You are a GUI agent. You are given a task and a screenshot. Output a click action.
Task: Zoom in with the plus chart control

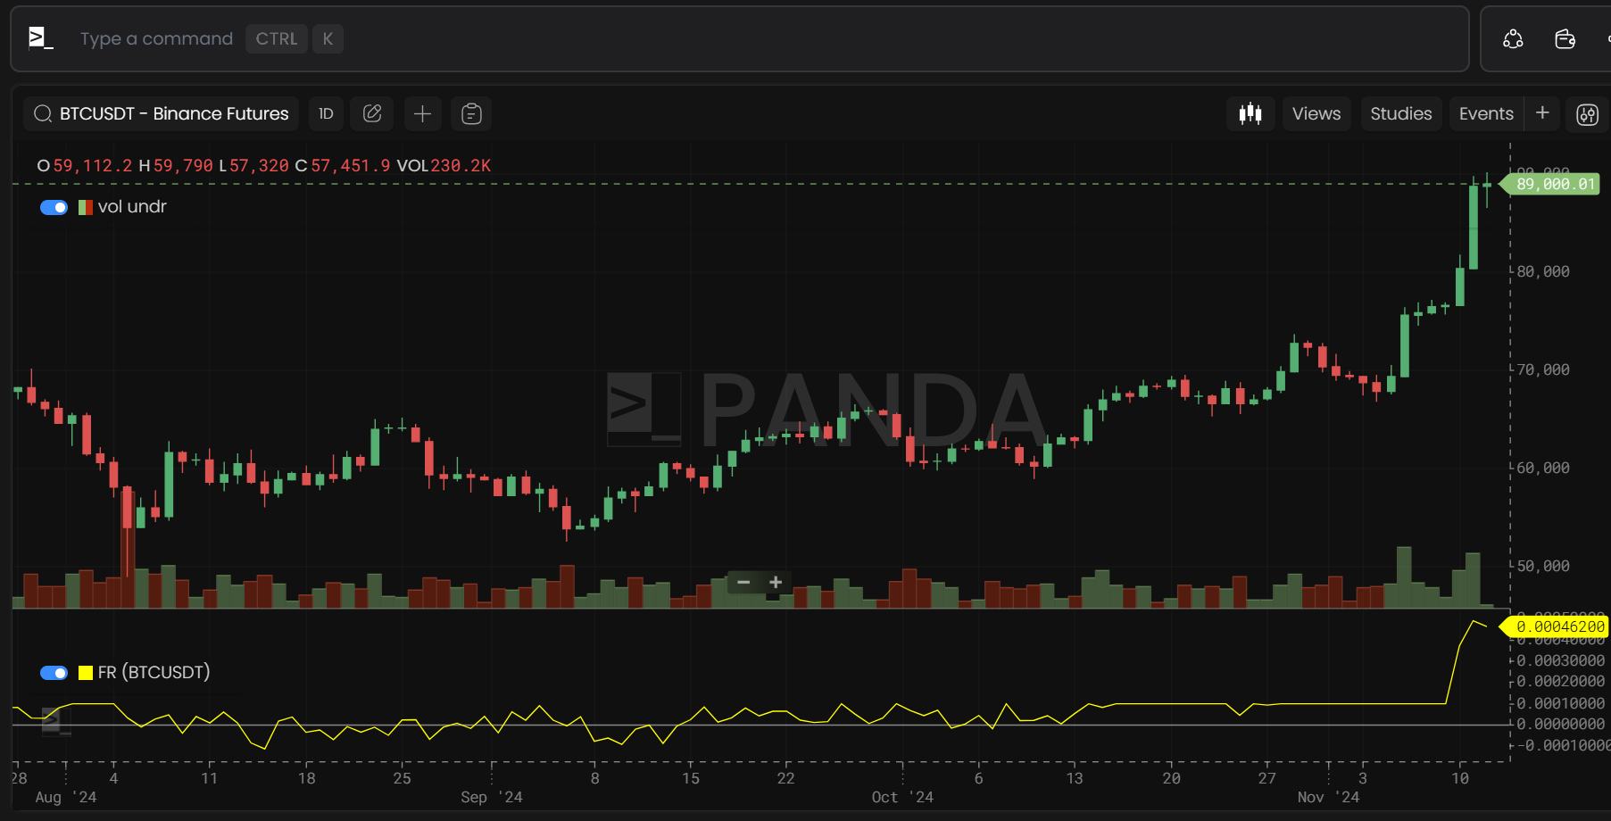click(776, 582)
